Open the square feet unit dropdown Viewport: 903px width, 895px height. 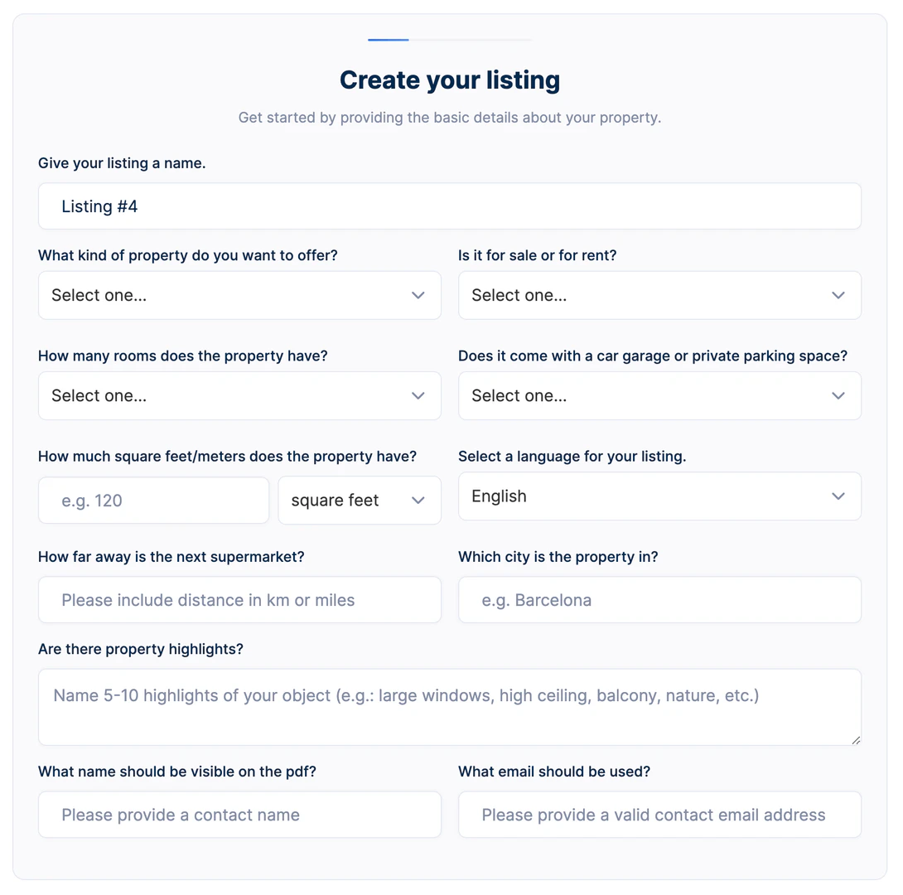[359, 501]
